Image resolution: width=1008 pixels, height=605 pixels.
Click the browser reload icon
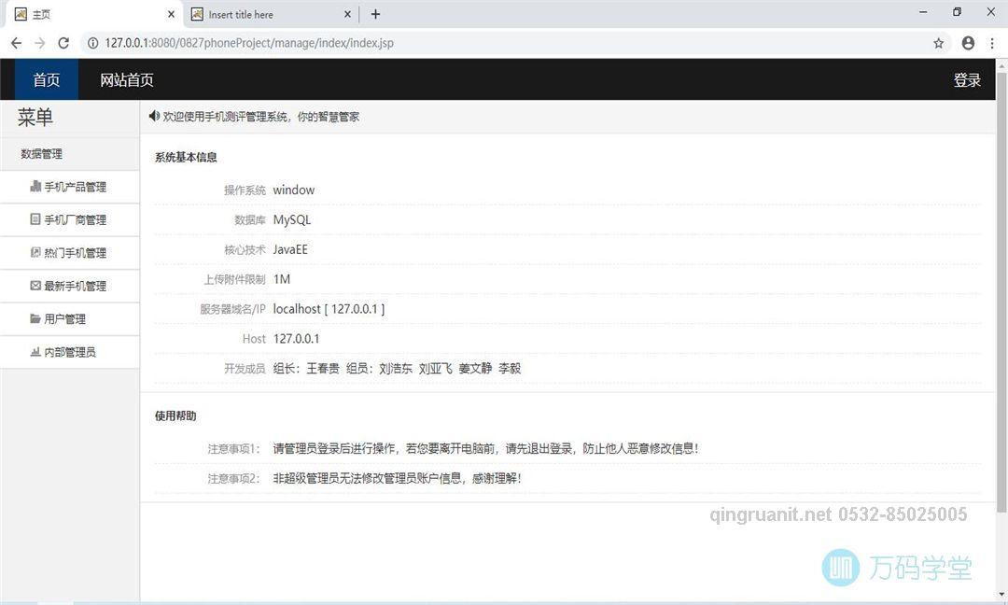(63, 43)
